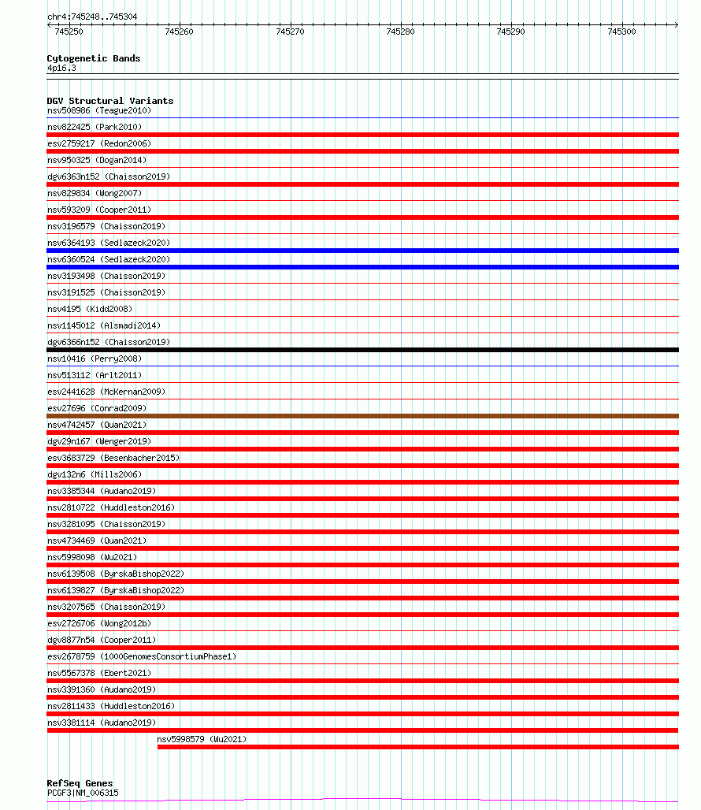Click the blue bar below nsv6360524
This screenshot has width=701, height=810.
(x=362, y=267)
